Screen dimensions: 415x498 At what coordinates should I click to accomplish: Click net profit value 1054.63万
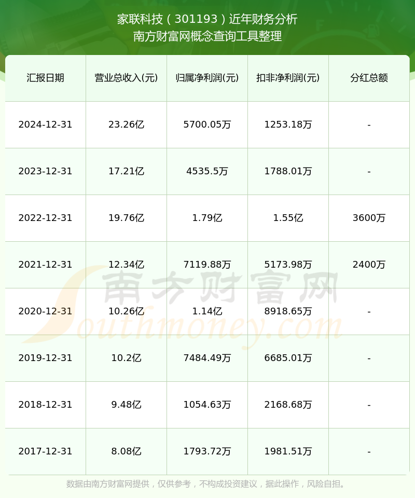208,405
